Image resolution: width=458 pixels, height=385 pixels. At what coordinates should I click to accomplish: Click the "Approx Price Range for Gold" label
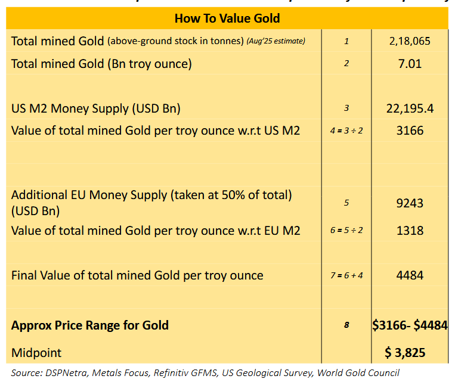click(90, 325)
